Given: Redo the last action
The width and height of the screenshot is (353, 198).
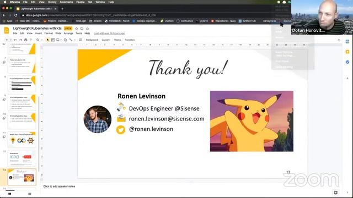Looking at the screenshot, I should click(x=20, y=40).
